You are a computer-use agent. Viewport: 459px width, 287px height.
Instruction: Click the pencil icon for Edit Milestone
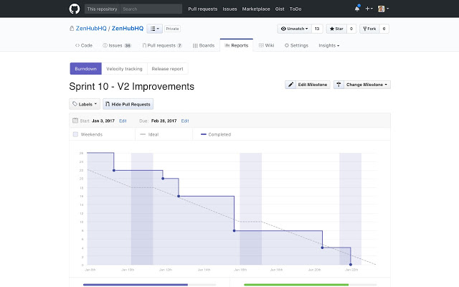point(290,85)
